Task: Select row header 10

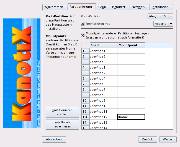Action: pyautogui.click(x=85, y=100)
